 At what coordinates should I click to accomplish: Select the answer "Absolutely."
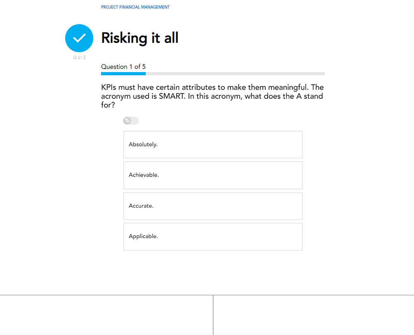(x=213, y=145)
